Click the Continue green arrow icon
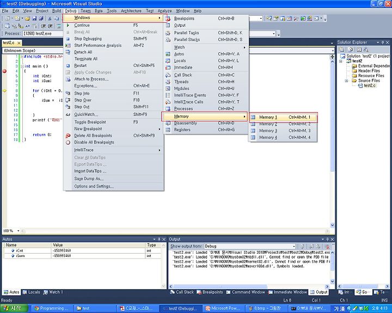This screenshot has height=313, width=392. pos(68,25)
